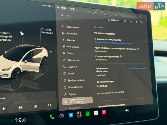
Task: Select the Зарядка charging menu
Action: [69, 40]
